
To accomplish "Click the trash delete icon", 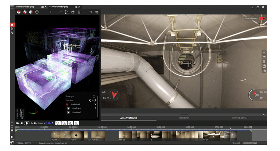I will [79, 12].
